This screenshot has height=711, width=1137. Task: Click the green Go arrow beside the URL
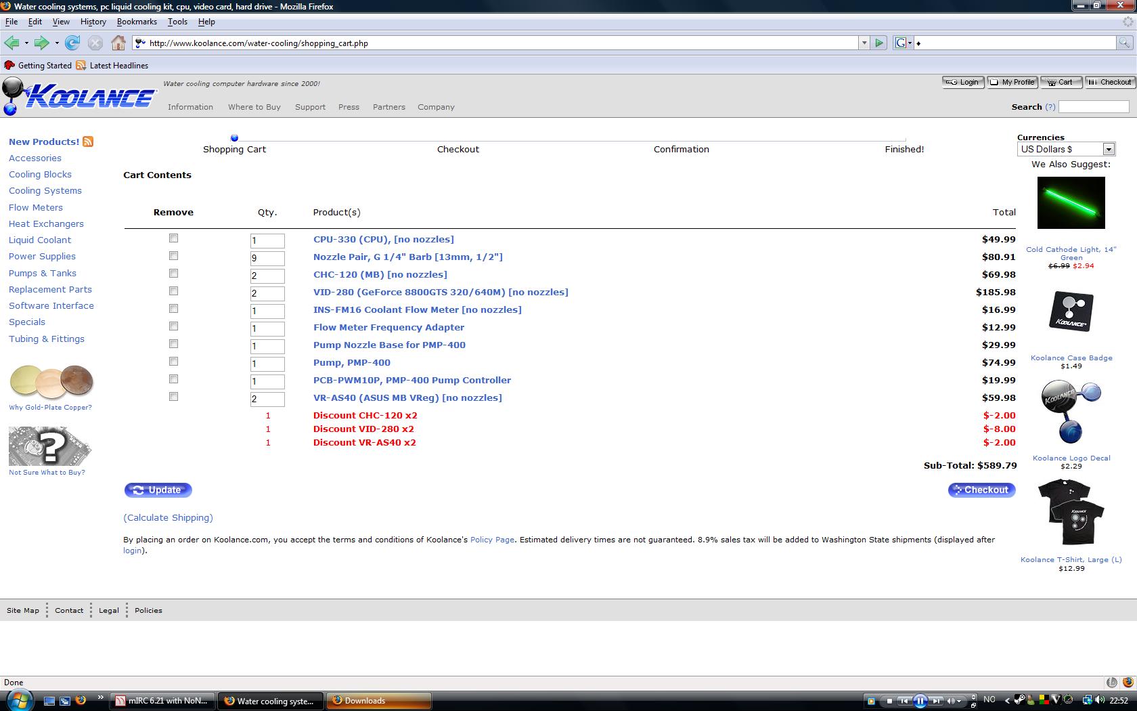(879, 43)
